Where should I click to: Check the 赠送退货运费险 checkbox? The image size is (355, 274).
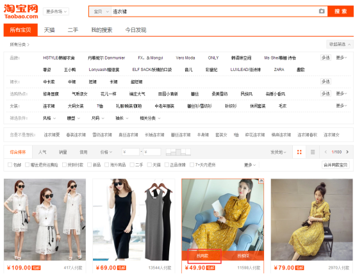pos(27,165)
